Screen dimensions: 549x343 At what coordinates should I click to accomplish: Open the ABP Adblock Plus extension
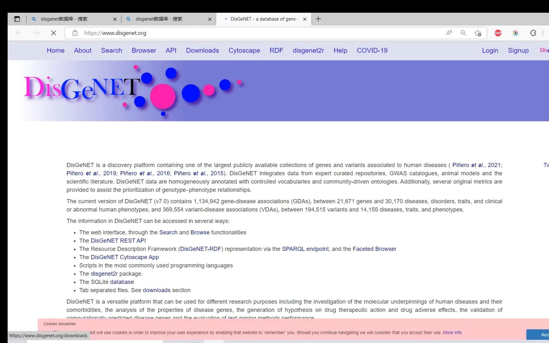498,33
